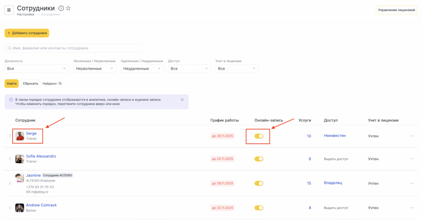
Task: Star the Сотрудники page as favorite
Action: (x=68, y=8)
